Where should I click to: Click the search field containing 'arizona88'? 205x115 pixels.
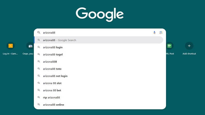(x=97, y=32)
